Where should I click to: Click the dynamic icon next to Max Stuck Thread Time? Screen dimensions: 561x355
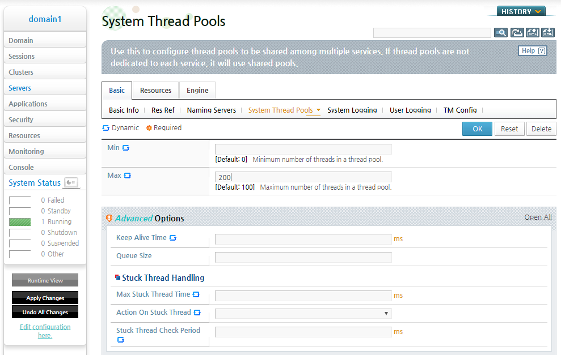196,294
